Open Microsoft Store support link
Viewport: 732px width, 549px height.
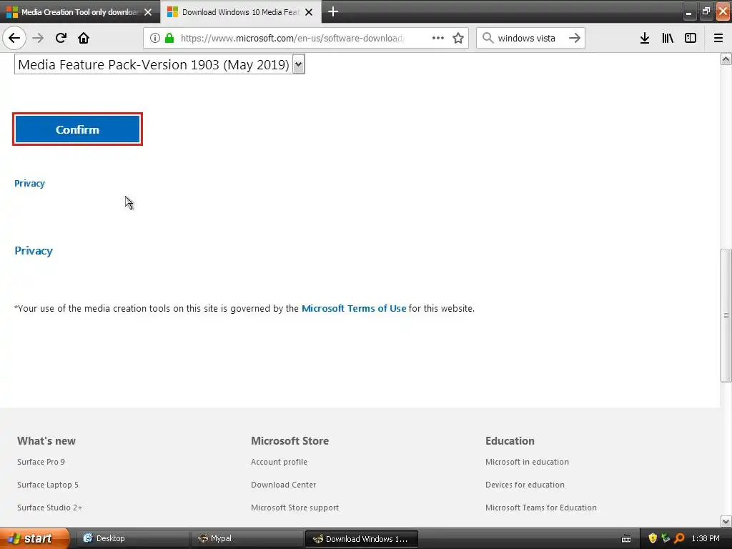pyautogui.click(x=295, y=508)
